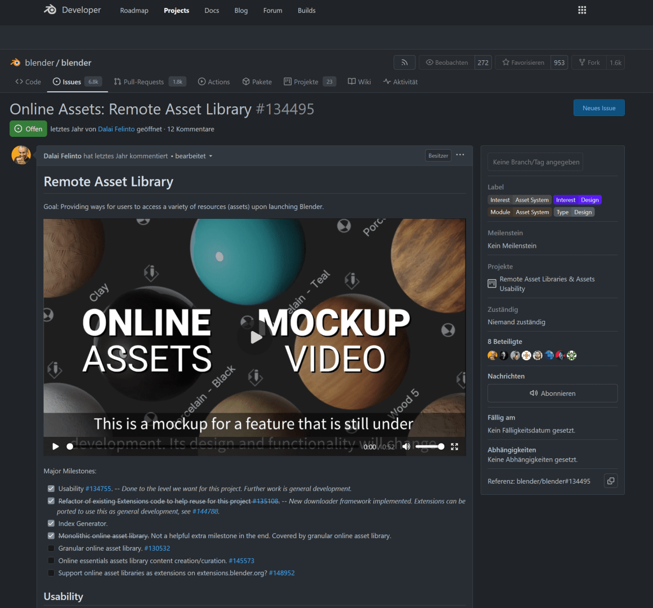653x608 pixels.
Task: Open the comment options ellipsis menu
Action: tap(460, 155)
